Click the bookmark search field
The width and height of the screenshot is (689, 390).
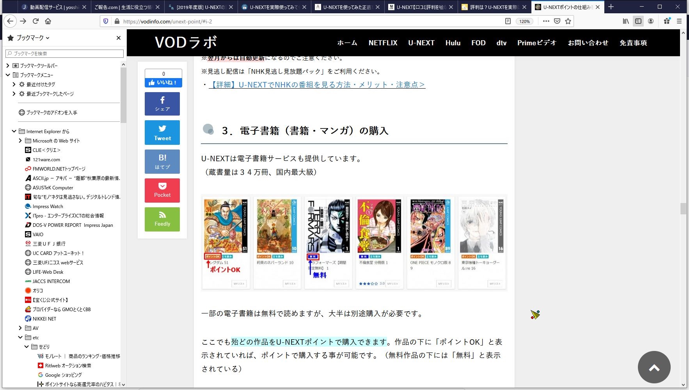64,53
